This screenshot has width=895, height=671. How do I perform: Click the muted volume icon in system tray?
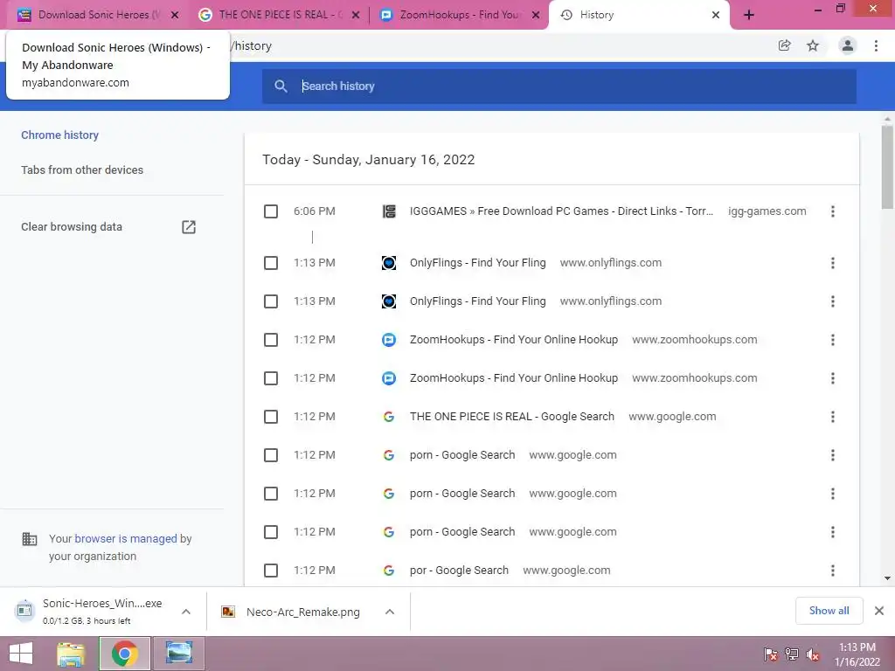click(813, 654)
